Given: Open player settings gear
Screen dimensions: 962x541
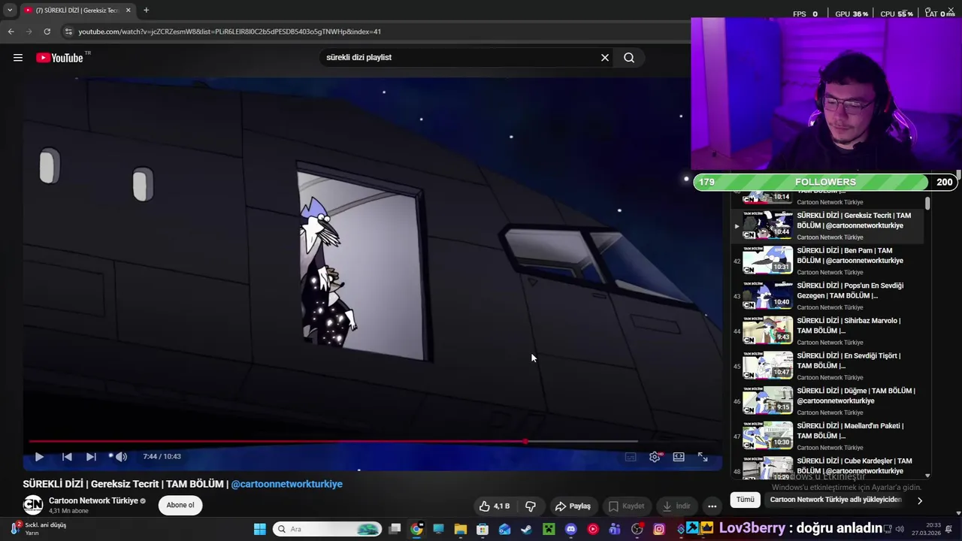Looking at the screenshot, I should [655, 456].
